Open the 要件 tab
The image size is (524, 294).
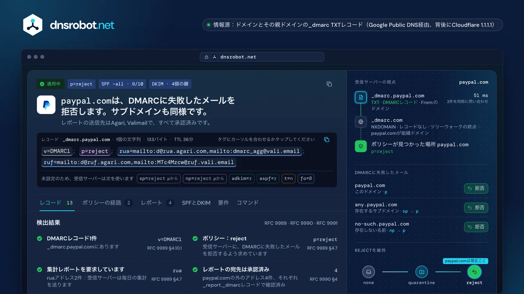[223, 203]
